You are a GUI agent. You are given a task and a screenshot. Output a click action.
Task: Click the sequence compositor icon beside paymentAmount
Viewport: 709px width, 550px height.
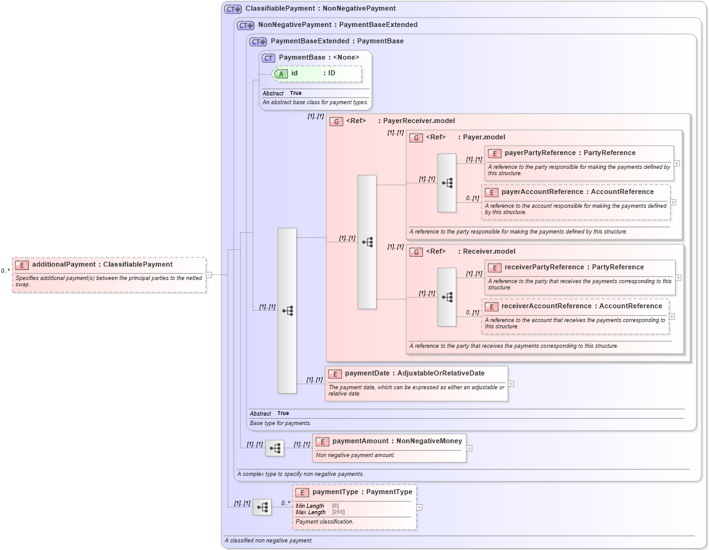tap(274, 448)
